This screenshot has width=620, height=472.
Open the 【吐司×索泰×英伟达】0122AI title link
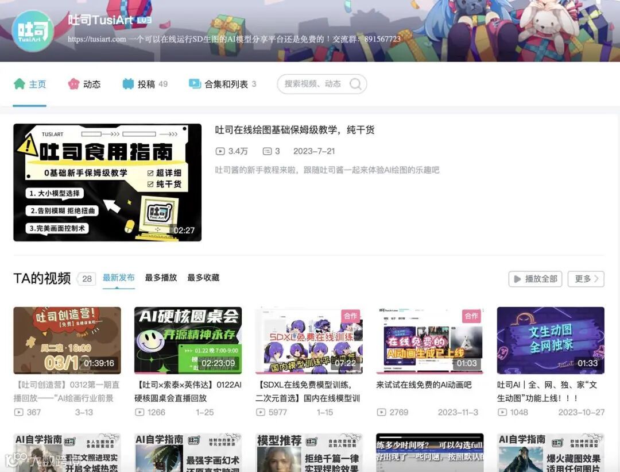[x=188, y=391]
